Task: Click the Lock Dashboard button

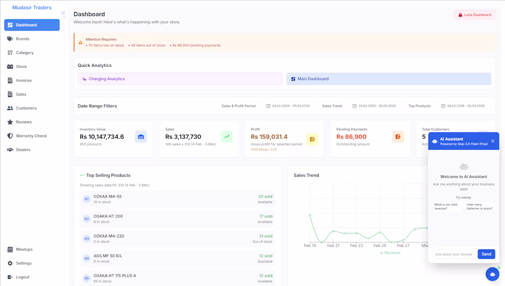Action: [474, 14]
